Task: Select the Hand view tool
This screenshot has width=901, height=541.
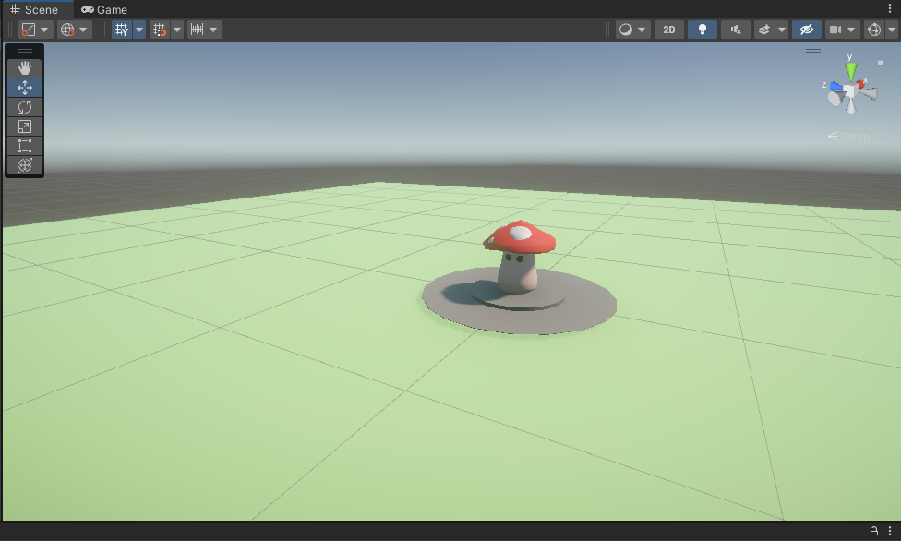Action: [x=25, y=68]
